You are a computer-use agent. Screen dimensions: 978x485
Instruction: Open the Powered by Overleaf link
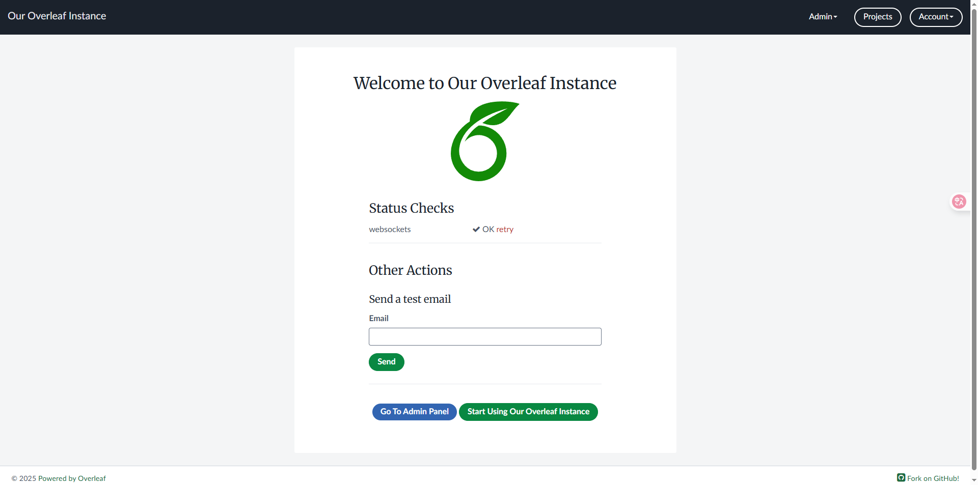[x=72, y=478]
